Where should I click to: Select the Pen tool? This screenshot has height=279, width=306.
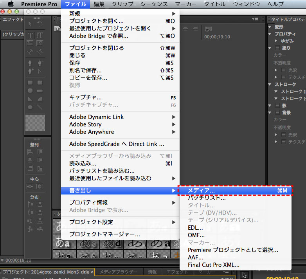[30, 63]
